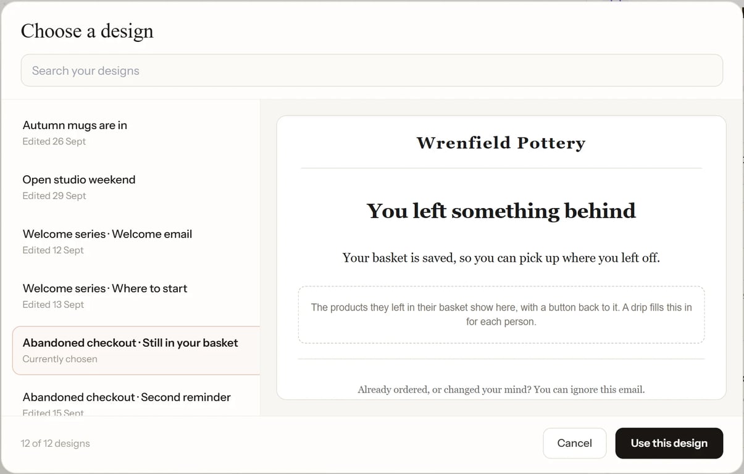Select Abandoned checkout · Still in your basket

(136, 350)
